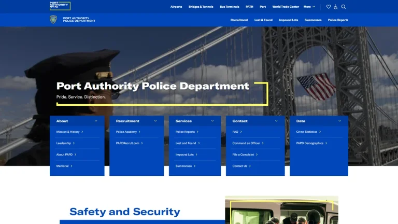This screenshot has height=224, width=398.
Task: Open Airports in top navigation
Action: (176, 7)
